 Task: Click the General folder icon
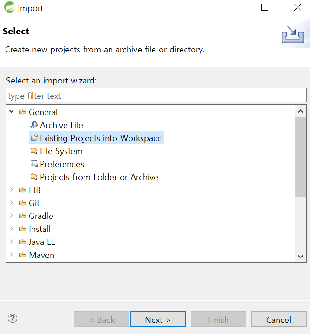(23, 112)
